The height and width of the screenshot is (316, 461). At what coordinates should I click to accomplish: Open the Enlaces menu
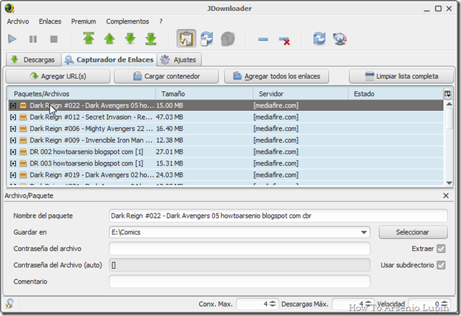pos(49,21)
